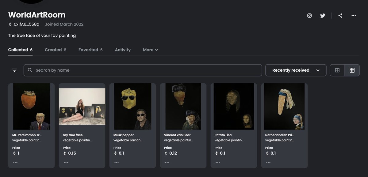
Task: Click the Musk pepper title
Action: pos(124,135)
